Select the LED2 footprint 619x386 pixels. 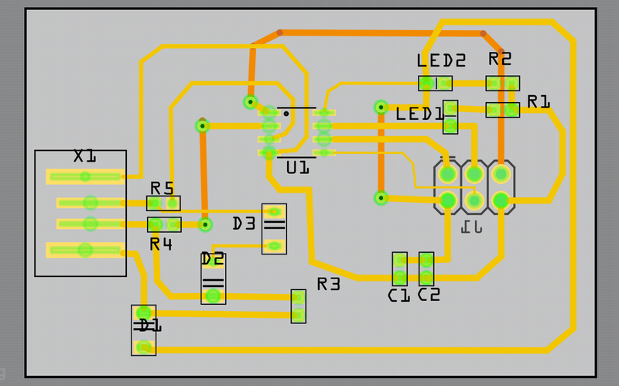click(x=435, y=83)
